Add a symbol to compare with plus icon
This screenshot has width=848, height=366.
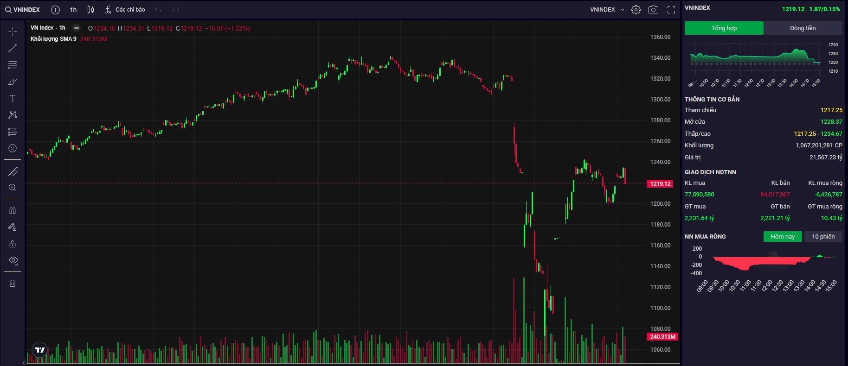55,10
